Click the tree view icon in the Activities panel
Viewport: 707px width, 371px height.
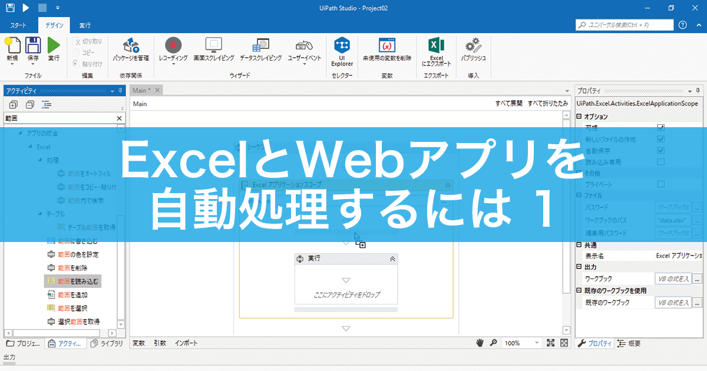(47, 105)
